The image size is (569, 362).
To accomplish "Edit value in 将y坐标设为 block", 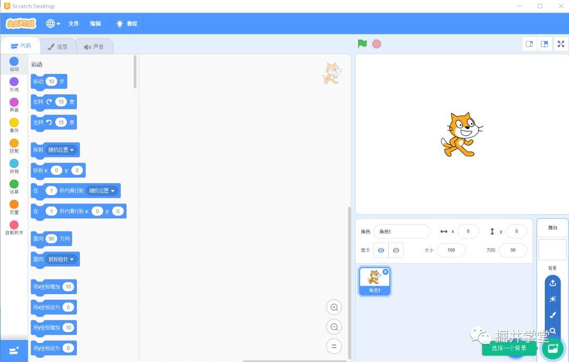I will coord(68,348).
